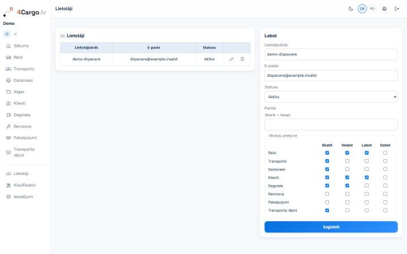Click the Remzona wrench icon

[x=8, y=126]
